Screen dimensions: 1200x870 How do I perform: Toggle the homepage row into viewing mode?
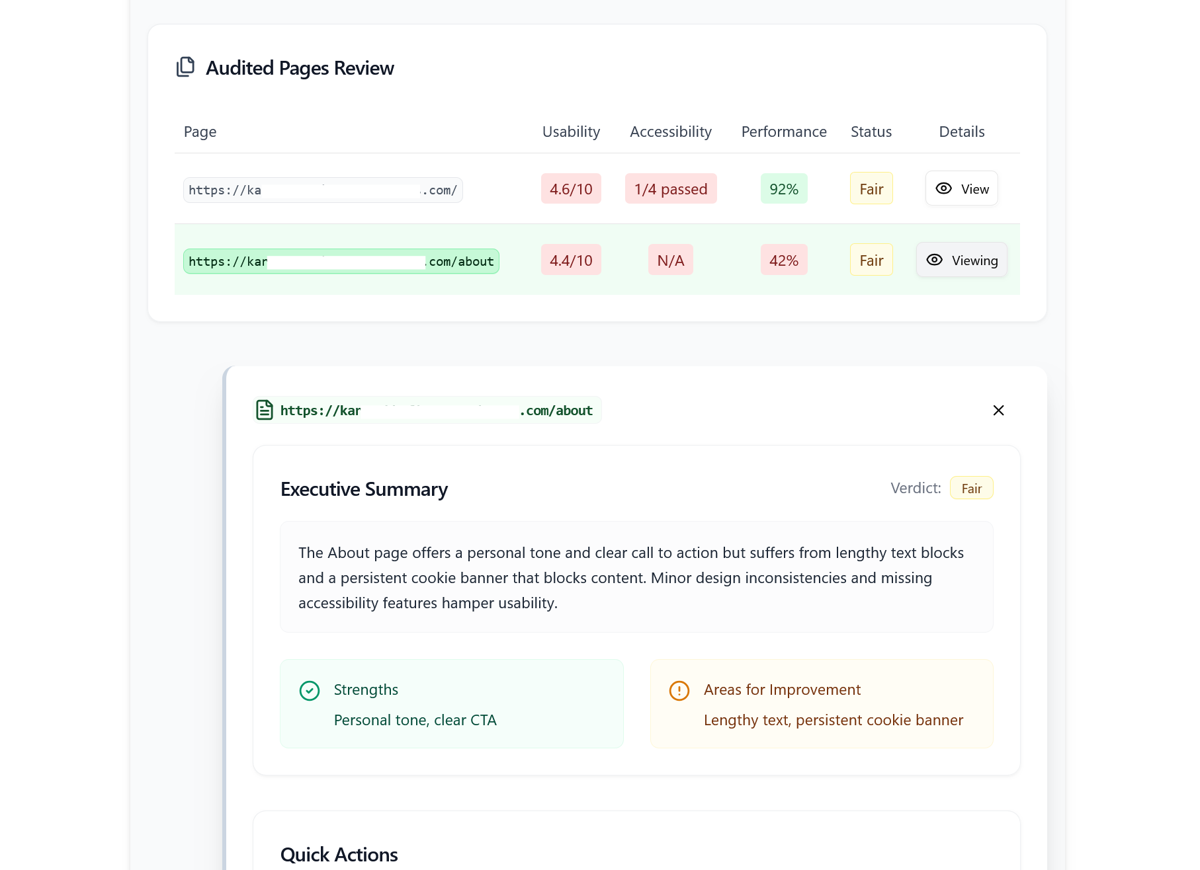pyautogui.click(x=961, y=188)
